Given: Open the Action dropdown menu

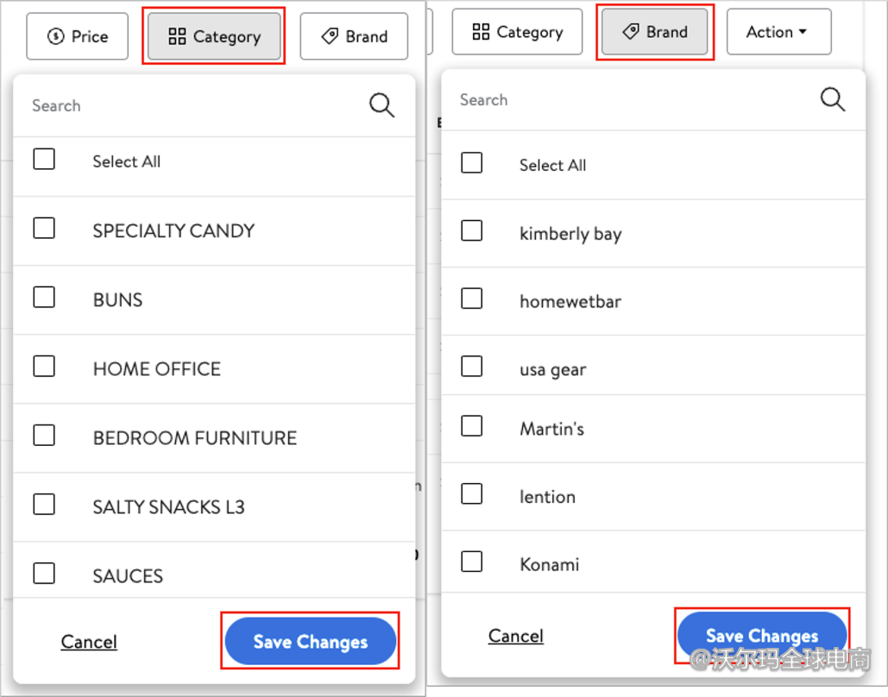Looking at the screenshot, I should 778,32.
